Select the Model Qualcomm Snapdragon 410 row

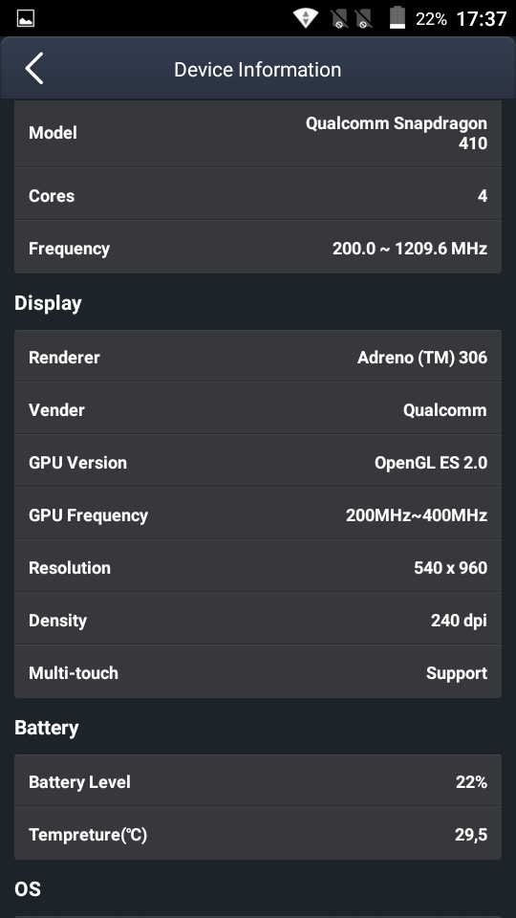click(x=258, y=134)
